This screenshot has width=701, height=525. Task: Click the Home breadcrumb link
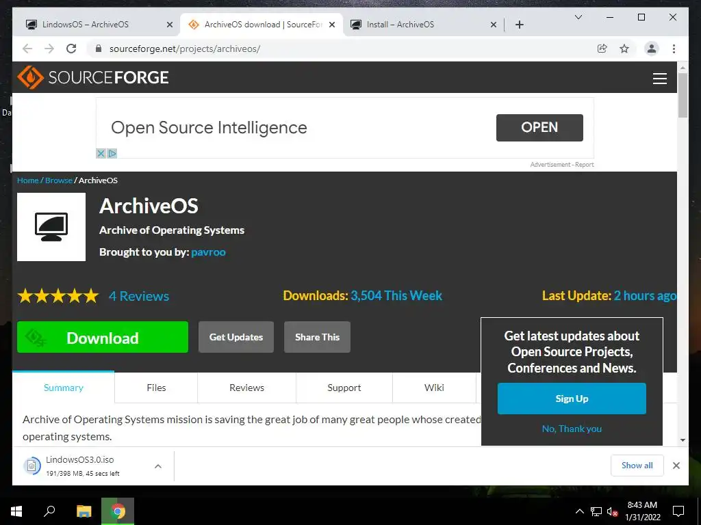pyautogui.click(x=27, y=180)
